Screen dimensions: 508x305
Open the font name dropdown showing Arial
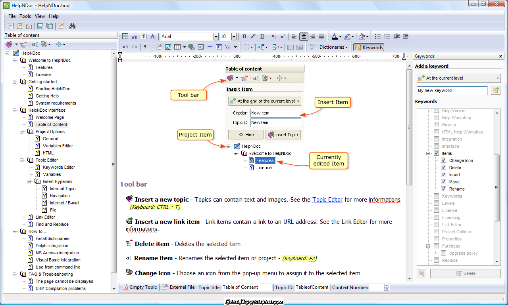tap(216, 36)
